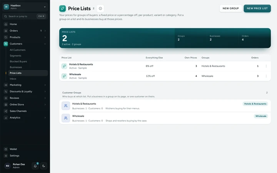Open the Wallet page label

pos(13,149)
